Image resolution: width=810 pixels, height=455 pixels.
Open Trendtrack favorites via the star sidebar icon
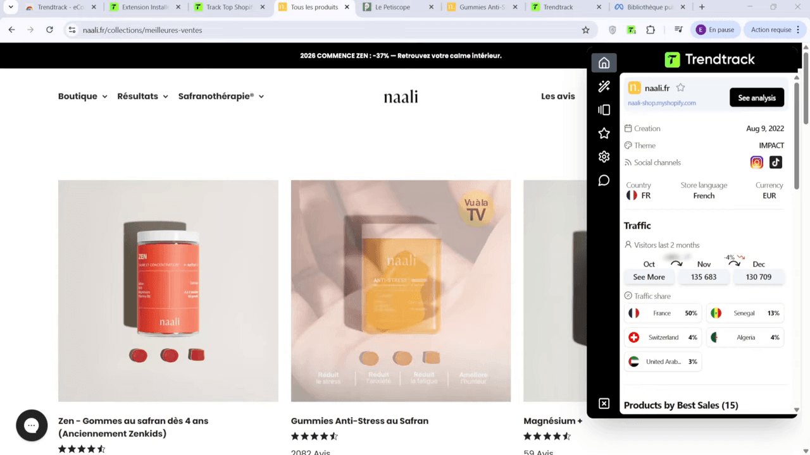604,133
